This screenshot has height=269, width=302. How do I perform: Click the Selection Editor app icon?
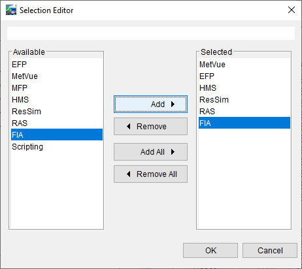pyautogui.click(x=11, y=10)
